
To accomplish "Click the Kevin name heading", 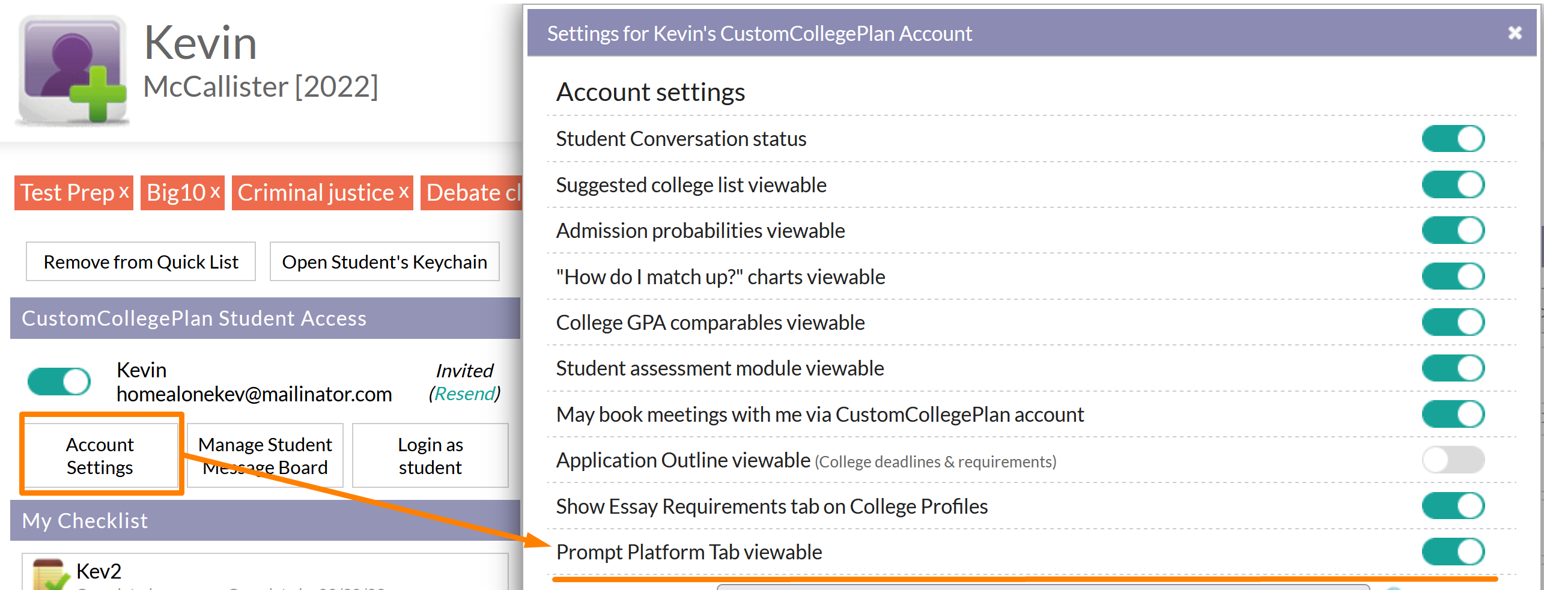I will click(x=201, y=43).
